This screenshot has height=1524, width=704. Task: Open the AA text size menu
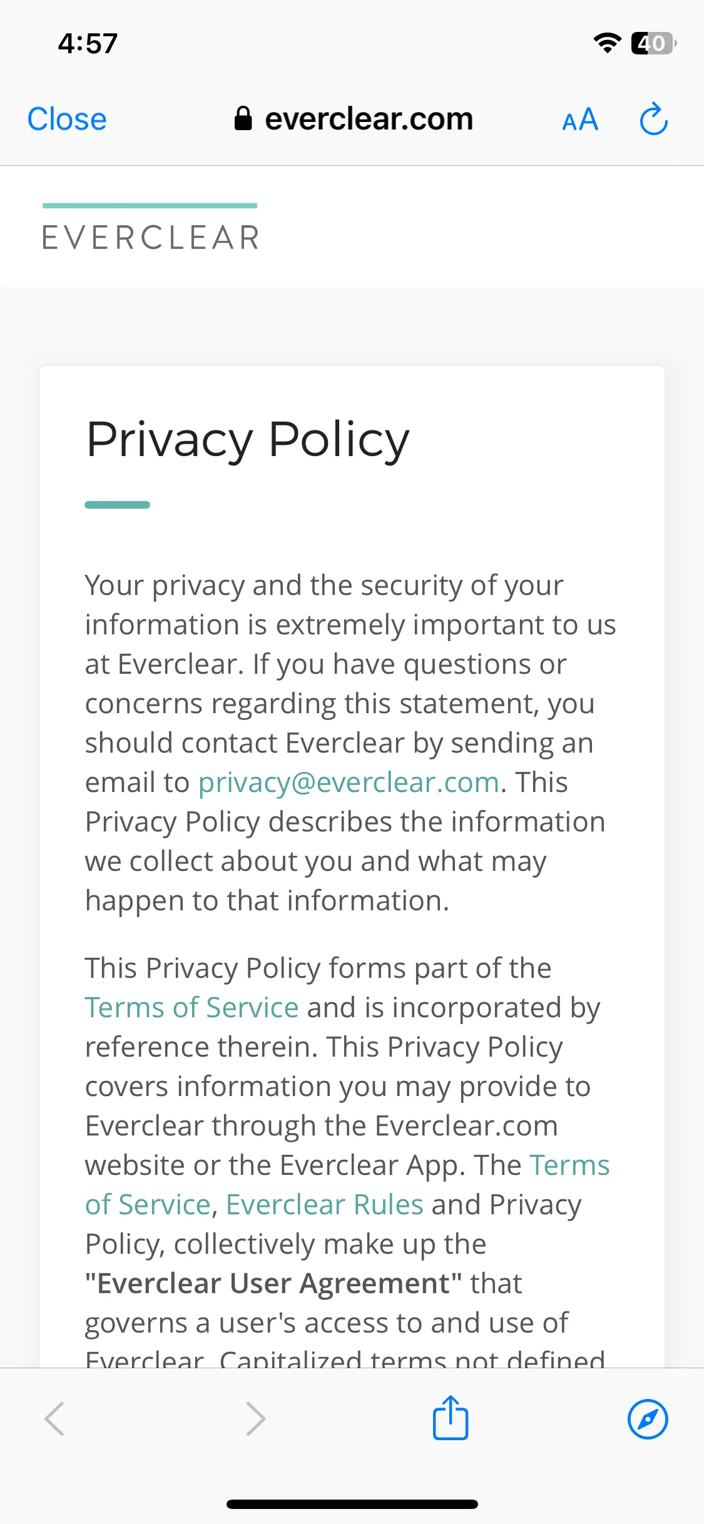[x=580, y=119]
